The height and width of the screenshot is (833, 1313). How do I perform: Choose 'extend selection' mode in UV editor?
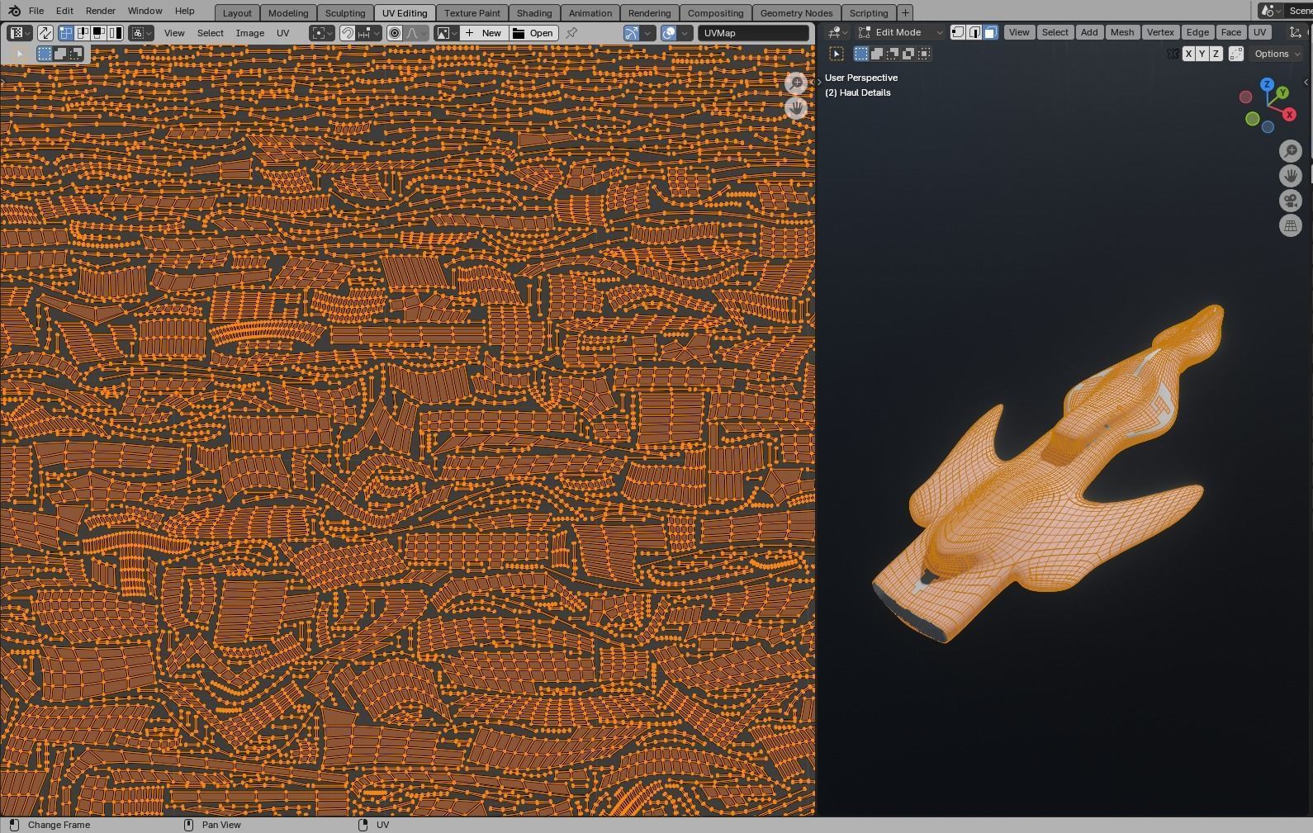(60, 54)
